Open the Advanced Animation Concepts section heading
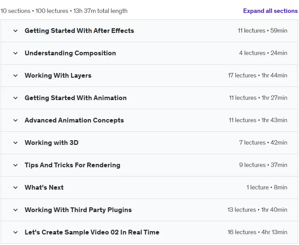The height and width of the screenshot is (245, 299). pyautogui.click(x=74, y=120)
